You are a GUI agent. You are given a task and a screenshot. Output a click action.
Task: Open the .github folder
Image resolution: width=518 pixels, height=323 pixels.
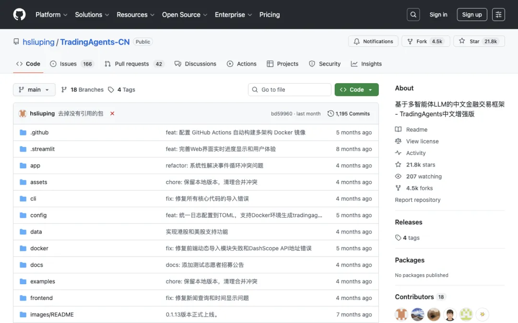coord(39,133)
